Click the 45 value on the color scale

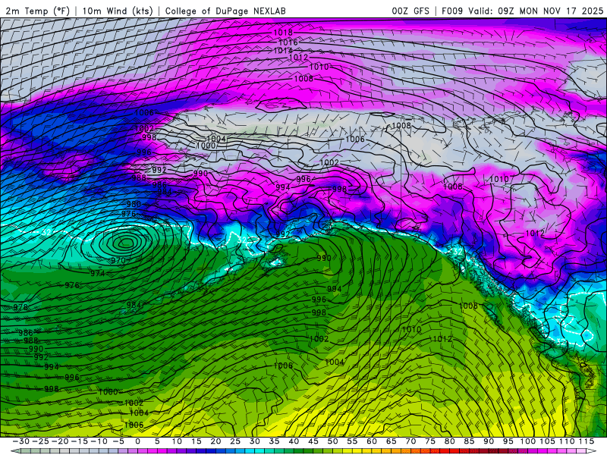(313, 441)
